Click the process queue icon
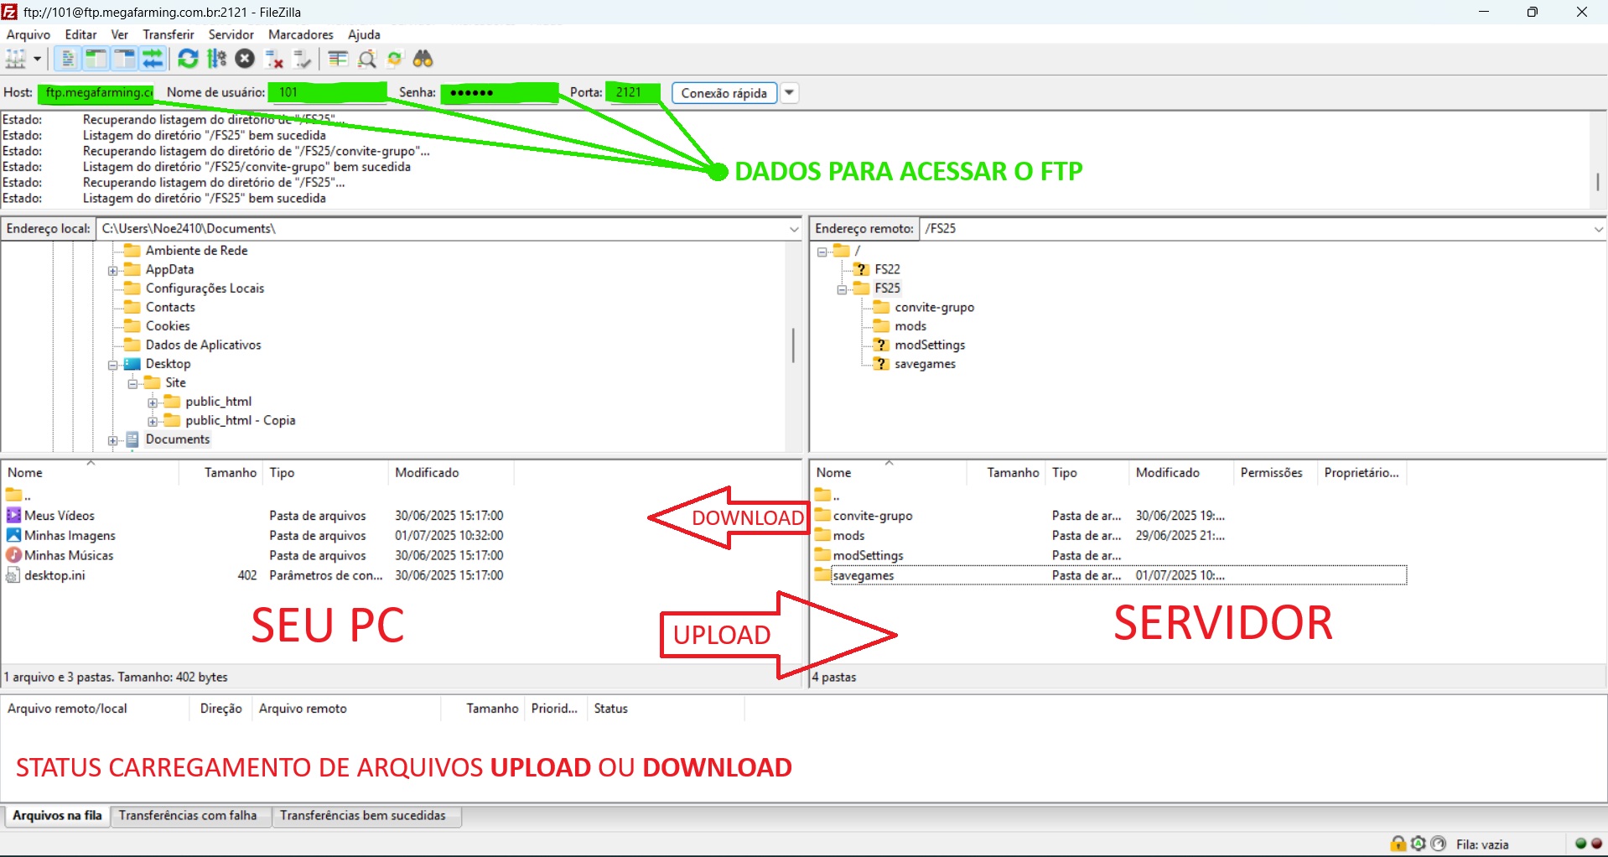 pyautogui.click(x=217, y=59)
